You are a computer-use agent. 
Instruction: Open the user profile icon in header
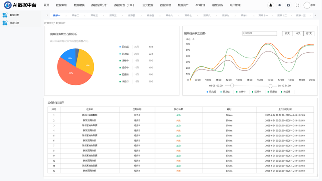270,5
